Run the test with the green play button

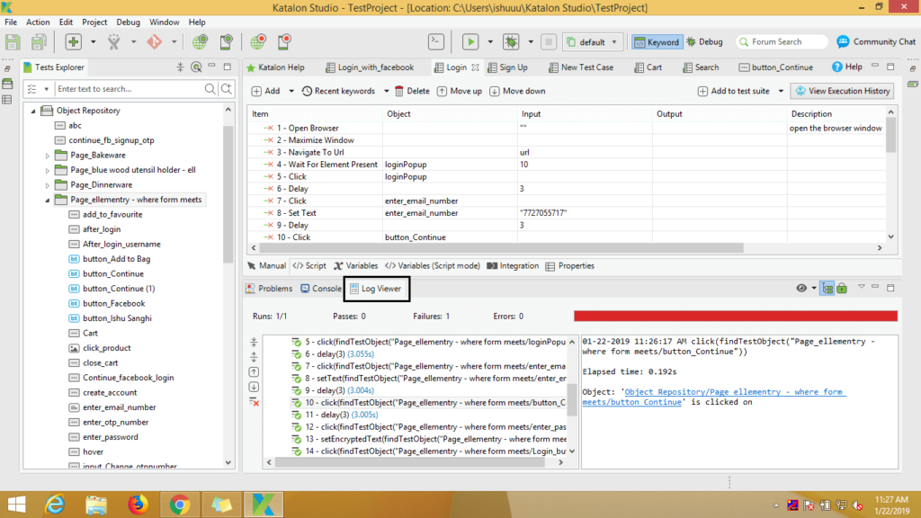point(469,41)
